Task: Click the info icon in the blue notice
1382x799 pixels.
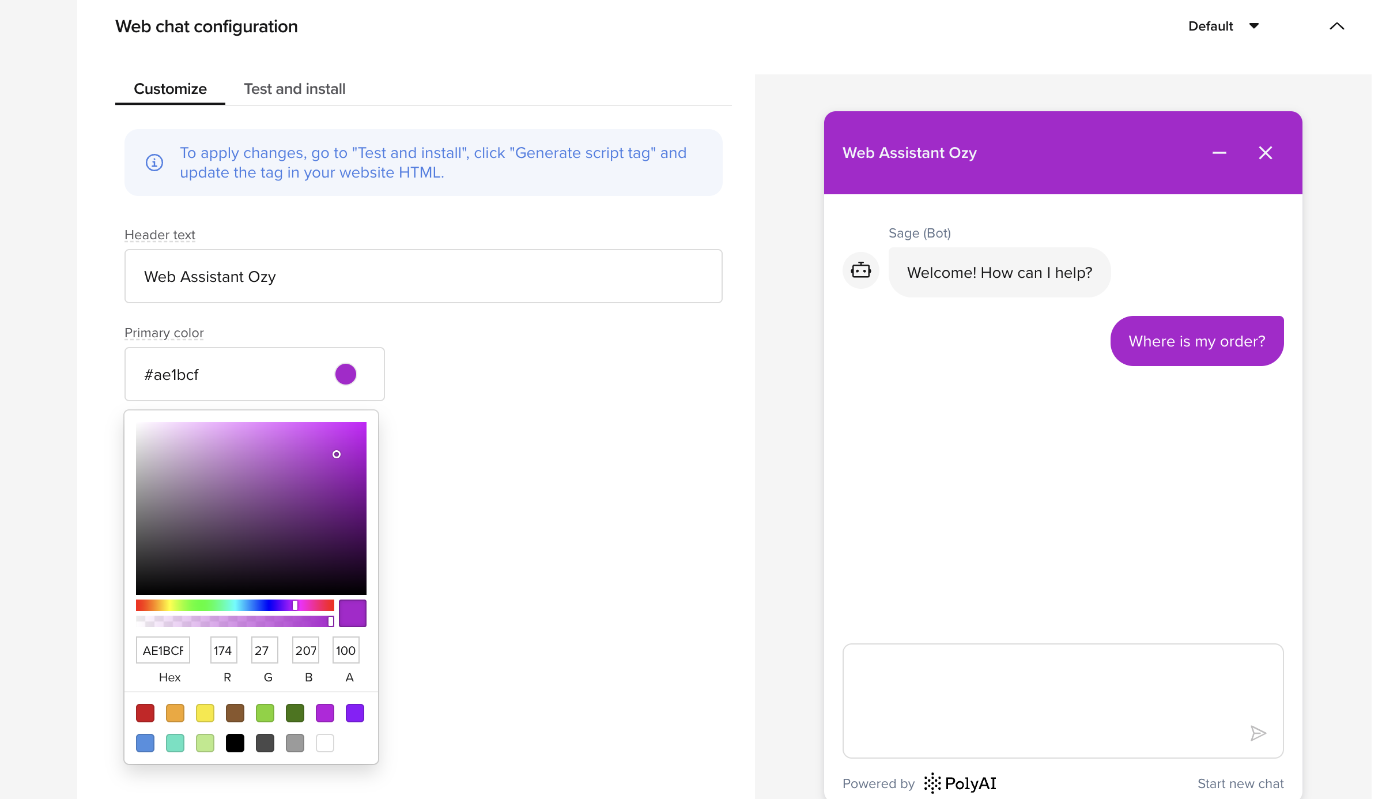Action: point(154,163)
